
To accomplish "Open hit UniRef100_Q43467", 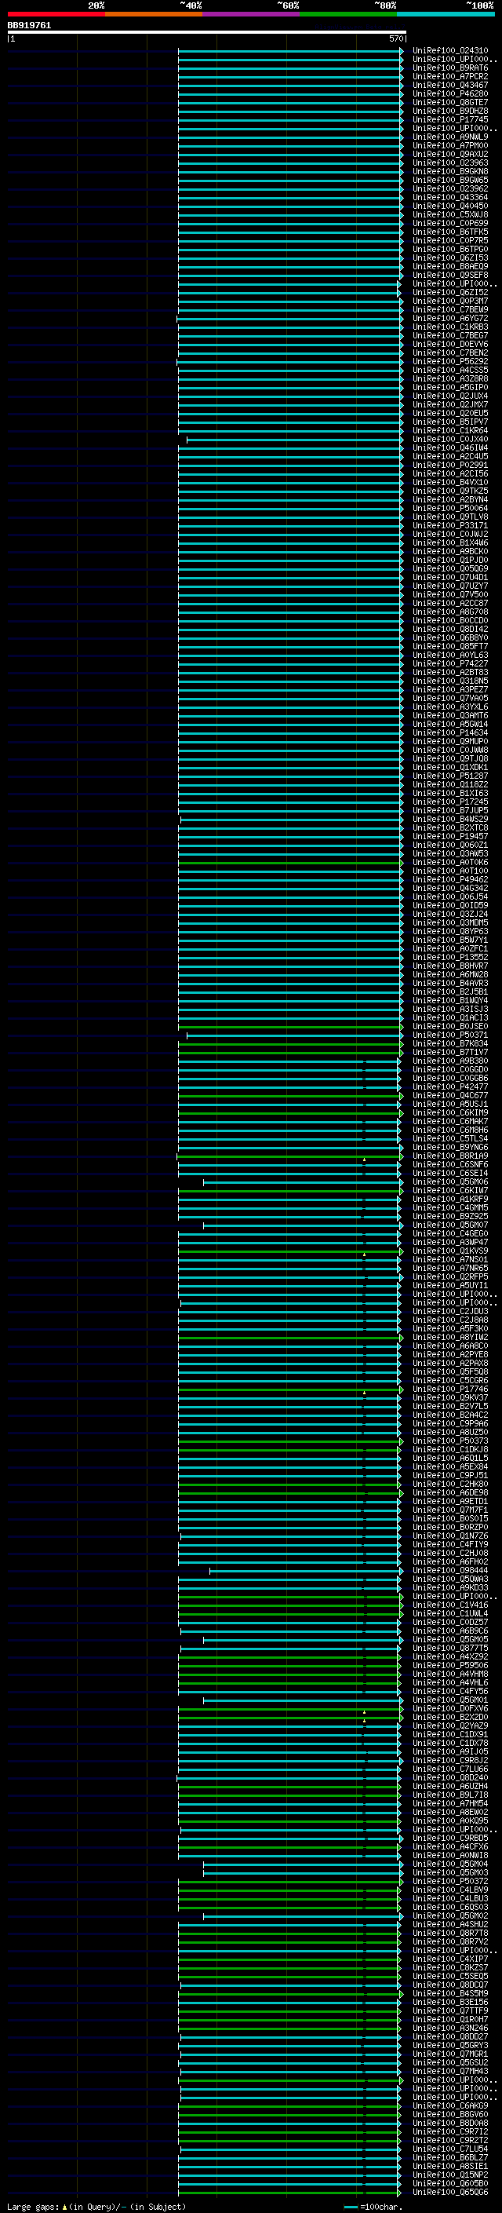I will coord(450,85).
